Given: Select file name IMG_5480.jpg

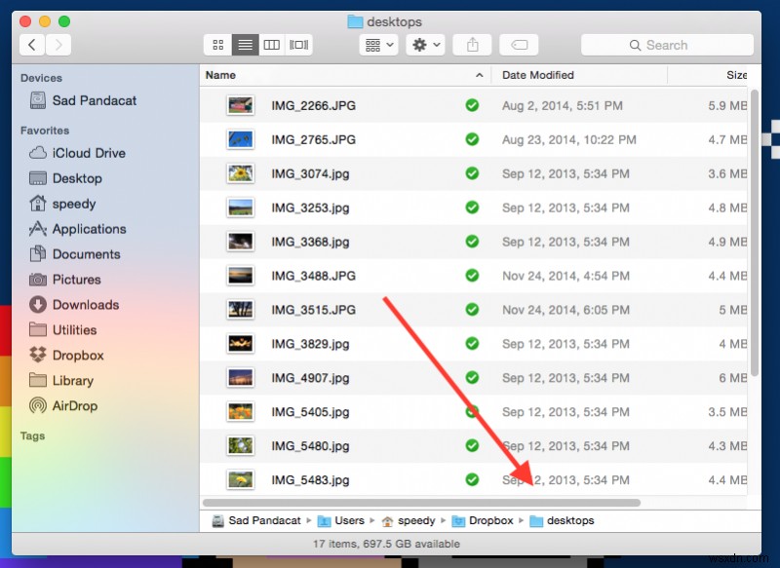Looking at the screenshot, I should [x=310, y=446].
